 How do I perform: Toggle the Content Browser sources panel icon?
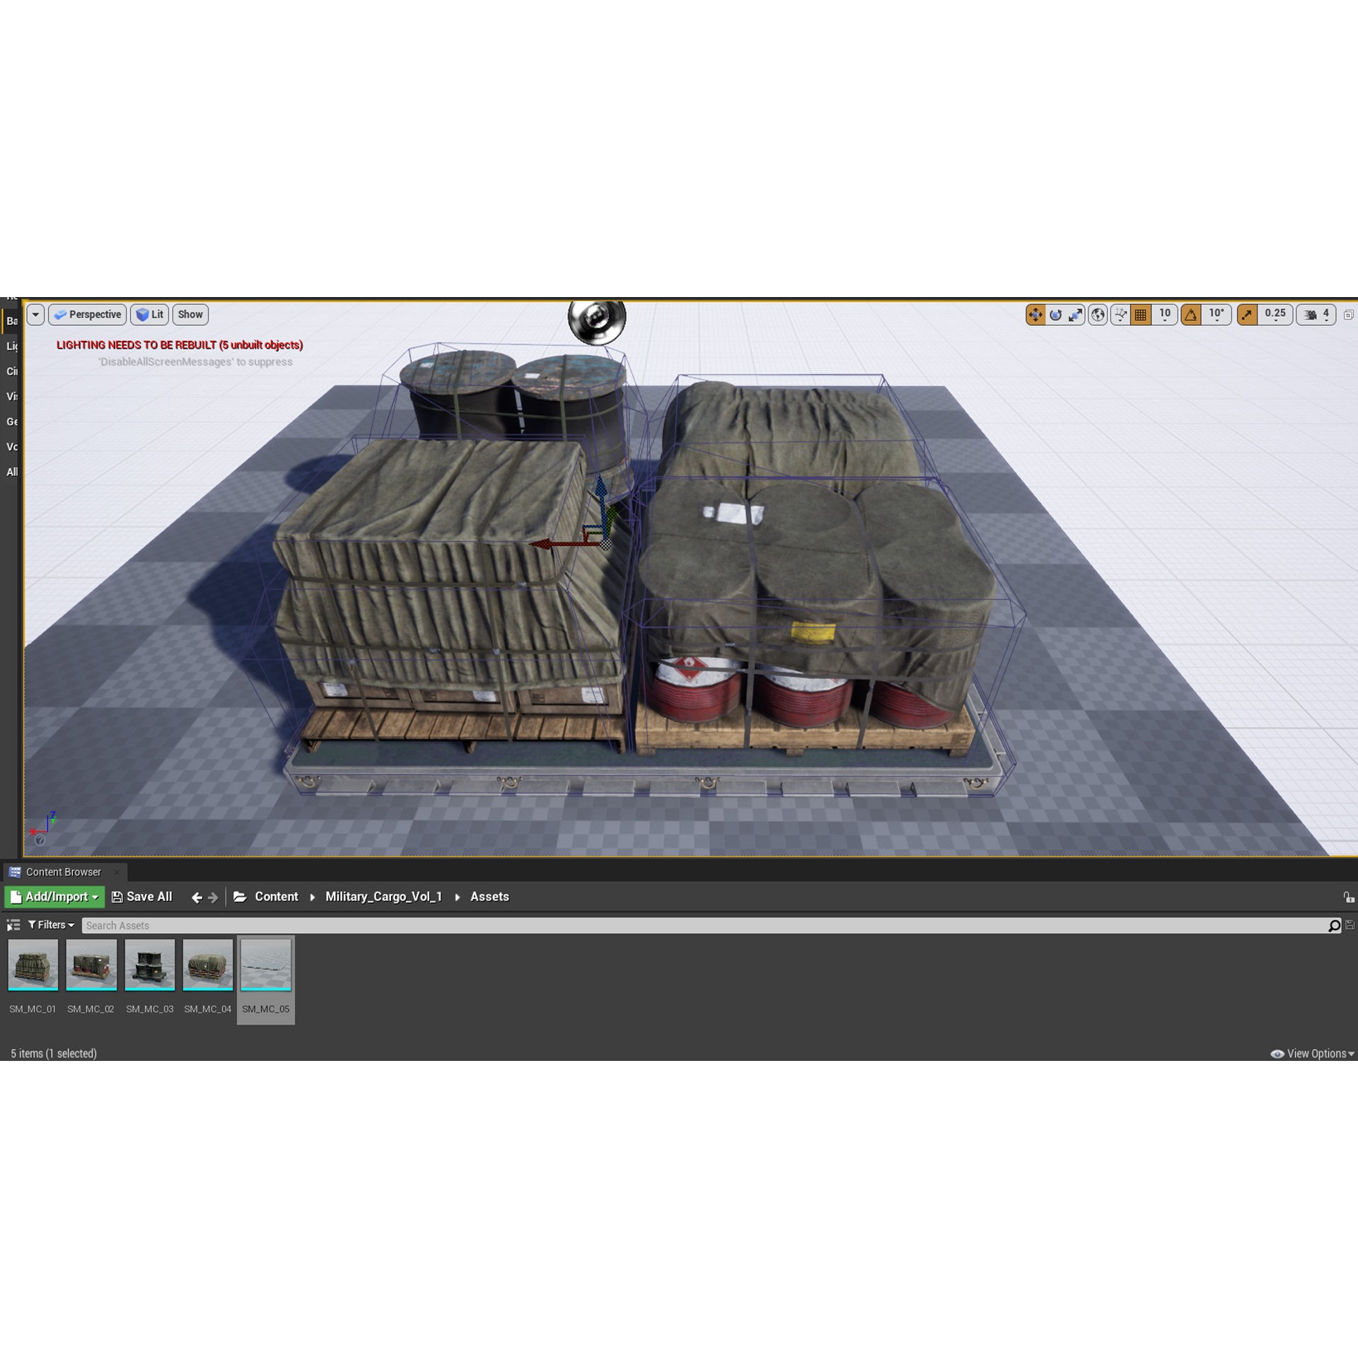(13, 925)
